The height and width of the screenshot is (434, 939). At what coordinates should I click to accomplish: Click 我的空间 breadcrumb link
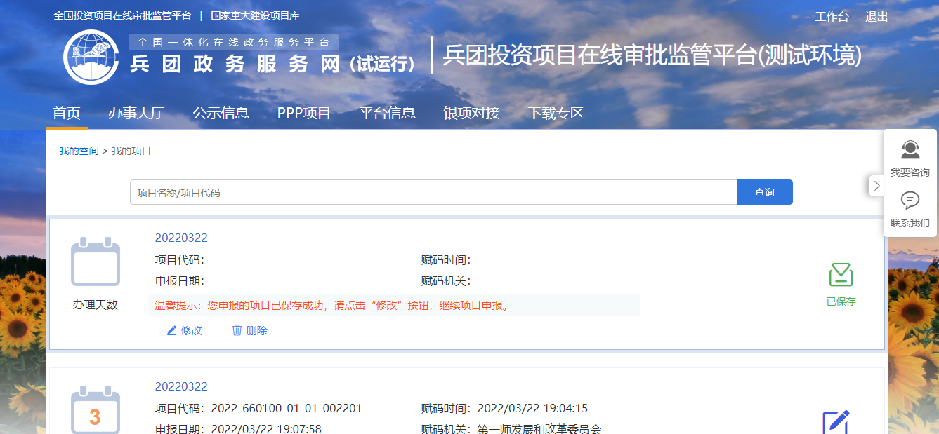click(79, 151)
